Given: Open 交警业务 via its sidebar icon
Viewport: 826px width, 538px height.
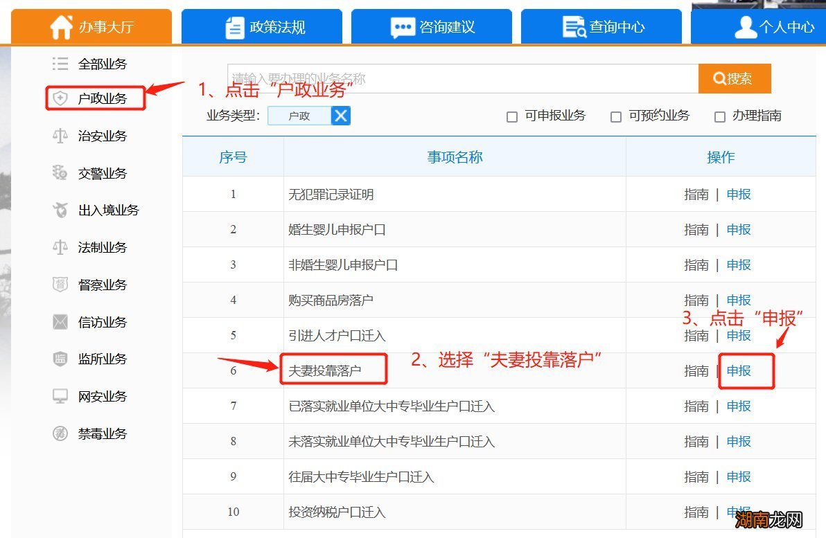Looking at the screenshot, I should [59, 173].
